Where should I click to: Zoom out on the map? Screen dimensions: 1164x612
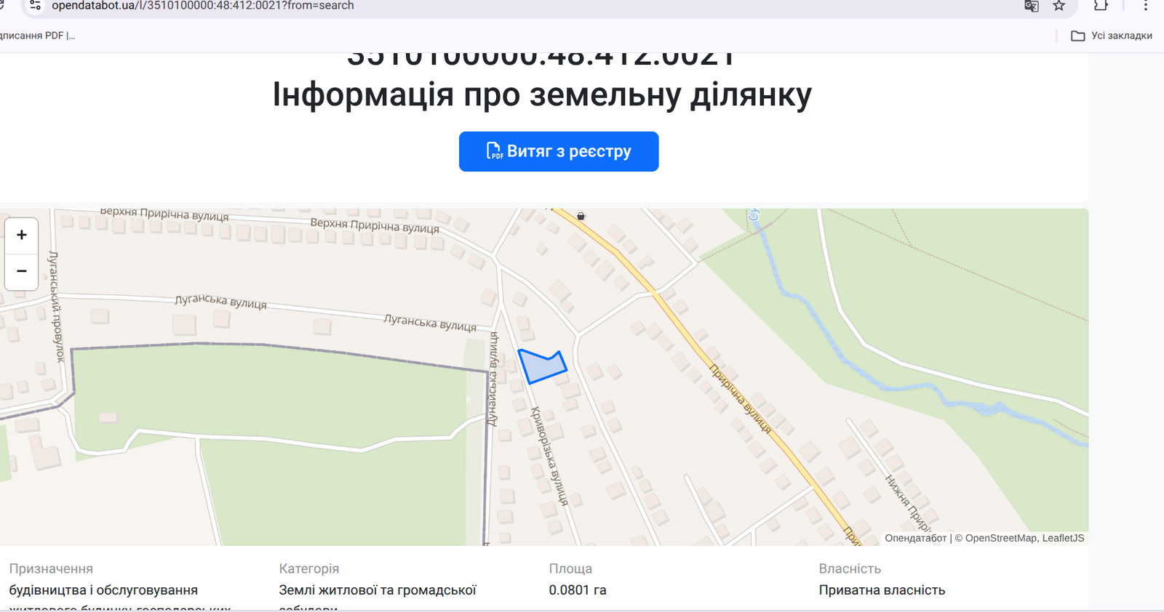point(22,271)
